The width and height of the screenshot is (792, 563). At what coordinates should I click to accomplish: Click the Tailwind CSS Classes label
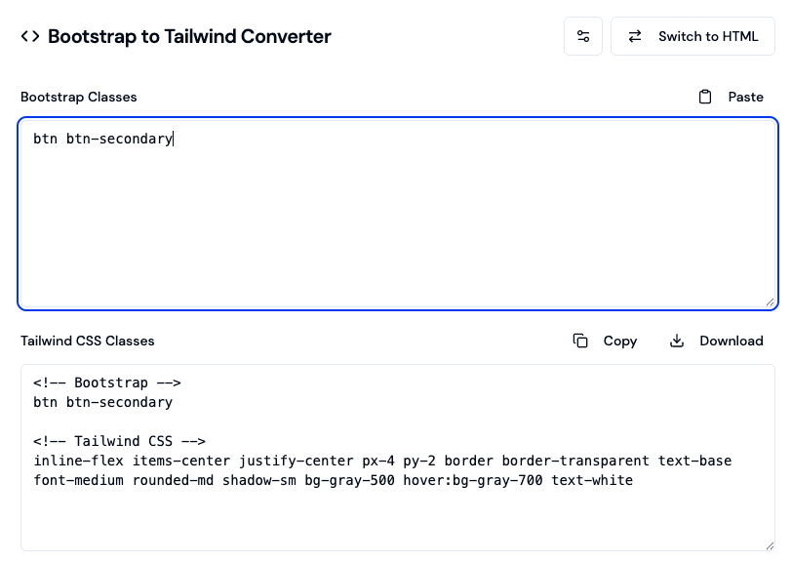pos(88,341)
